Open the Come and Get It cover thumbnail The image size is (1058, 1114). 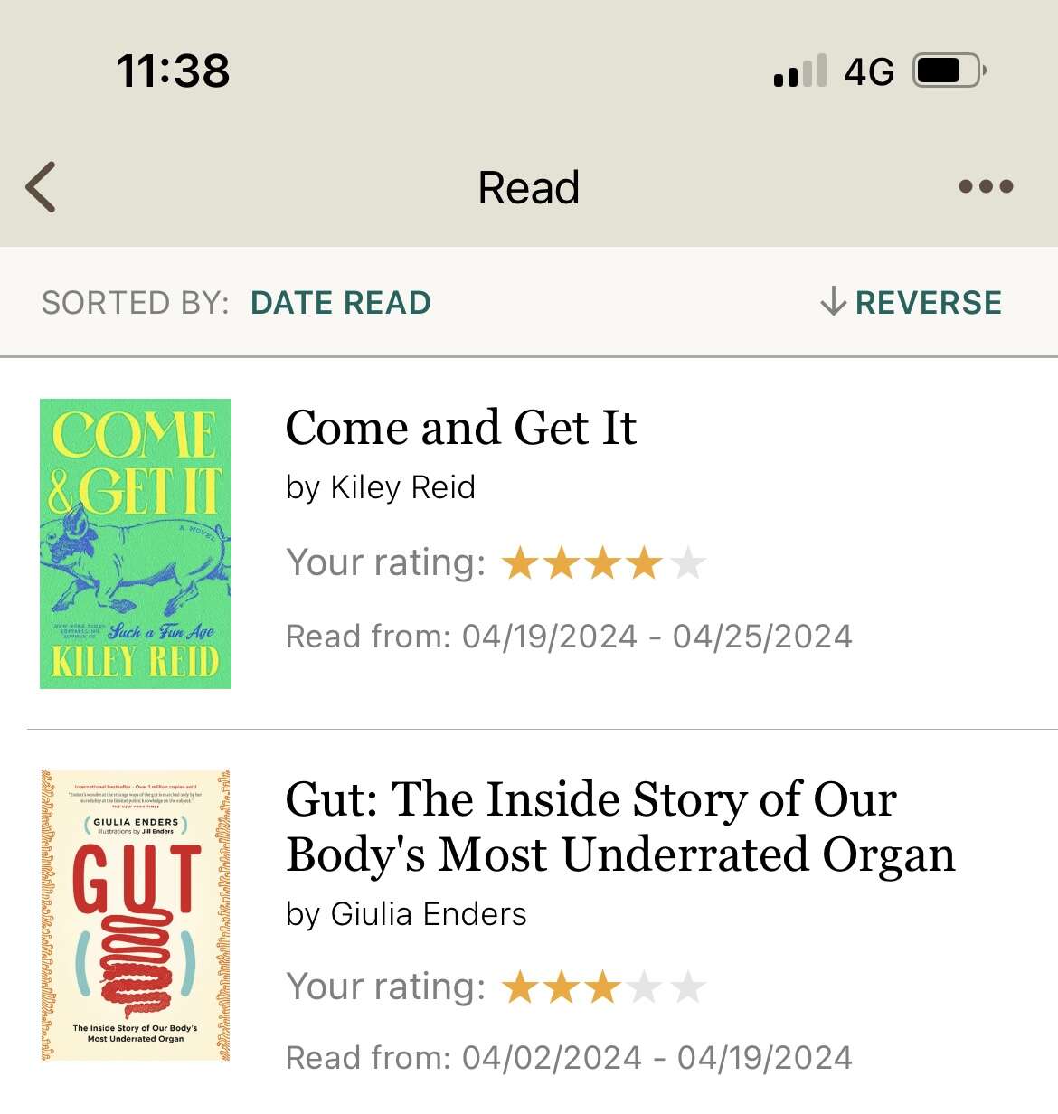pos(136,543)
